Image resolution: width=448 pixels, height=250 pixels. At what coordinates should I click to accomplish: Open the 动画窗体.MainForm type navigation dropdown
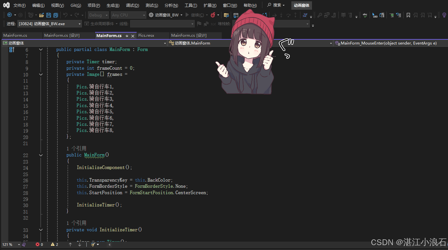(x=250, y=43)
